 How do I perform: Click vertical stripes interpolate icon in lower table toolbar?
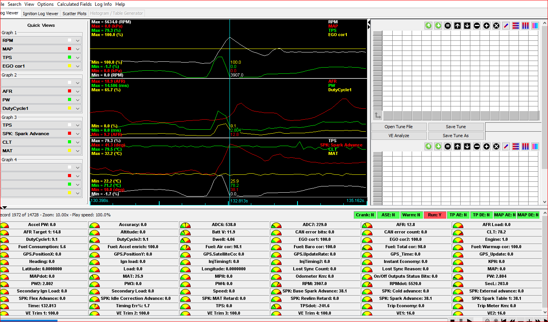click(x=525, y=146)
